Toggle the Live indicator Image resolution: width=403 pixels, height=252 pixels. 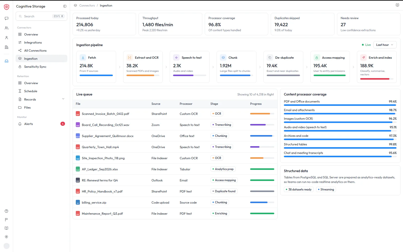[366, 45]
